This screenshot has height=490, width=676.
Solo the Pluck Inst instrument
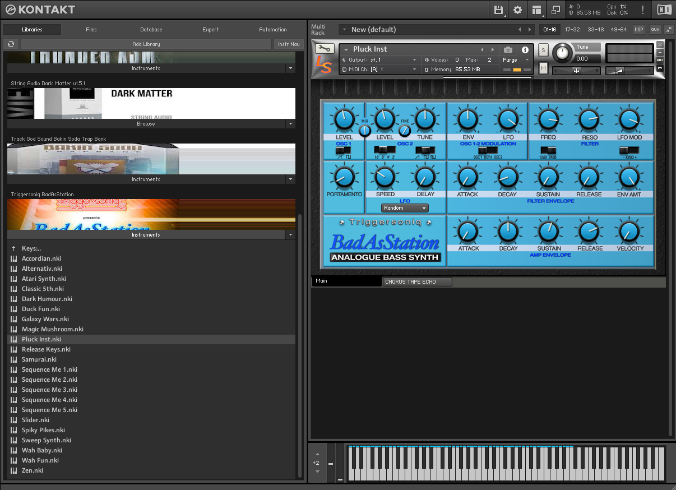click(543, 50)
